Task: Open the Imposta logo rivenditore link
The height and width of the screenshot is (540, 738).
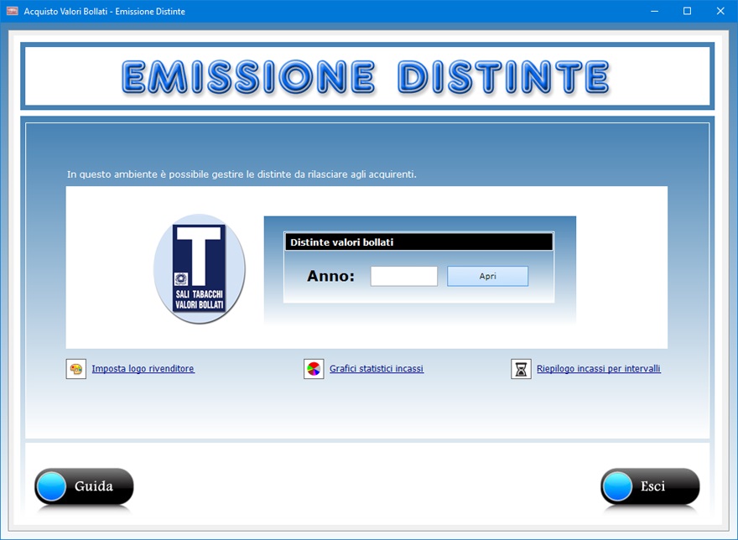Action: pyautogui.click(x=143, y=369)
